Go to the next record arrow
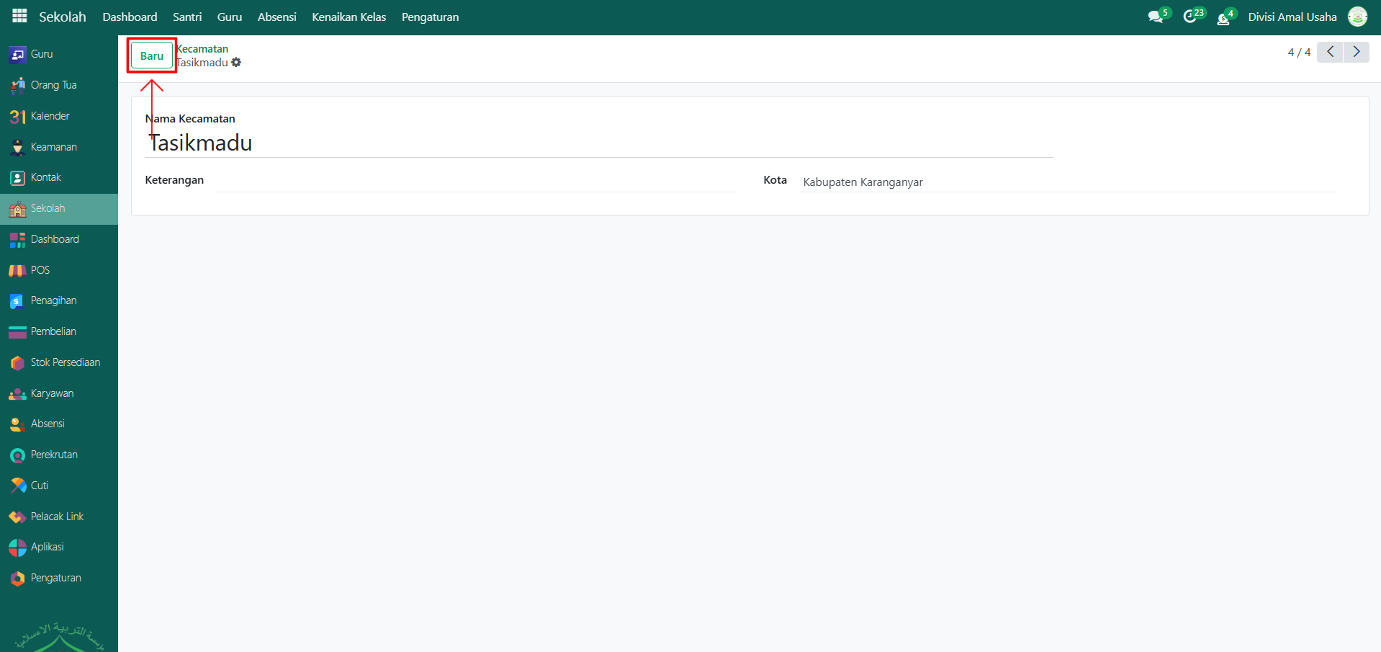The width and height of the screenshot is (1381, 652). tap(1357, 52)
